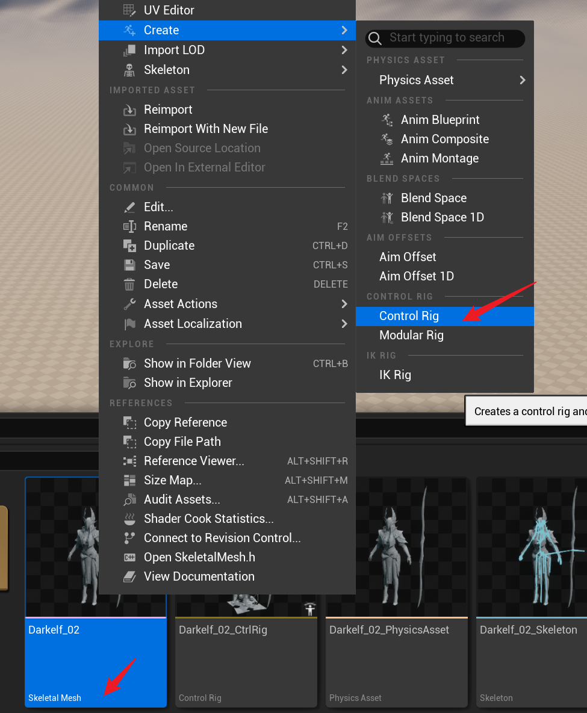587x713 pixels.
Task: Click the DELETE shortcut label
Action: click(331, 284)
